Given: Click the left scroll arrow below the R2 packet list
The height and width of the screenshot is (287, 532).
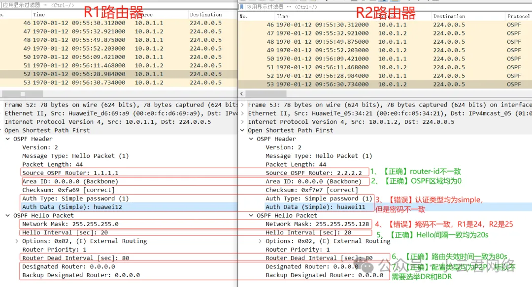Looking at the screenshot, I should coord(242,94).
